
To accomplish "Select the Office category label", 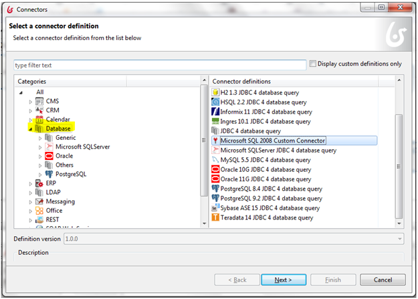I will 54,211.
